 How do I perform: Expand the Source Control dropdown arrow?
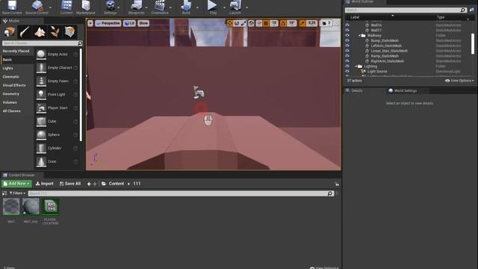click(50, 7)
